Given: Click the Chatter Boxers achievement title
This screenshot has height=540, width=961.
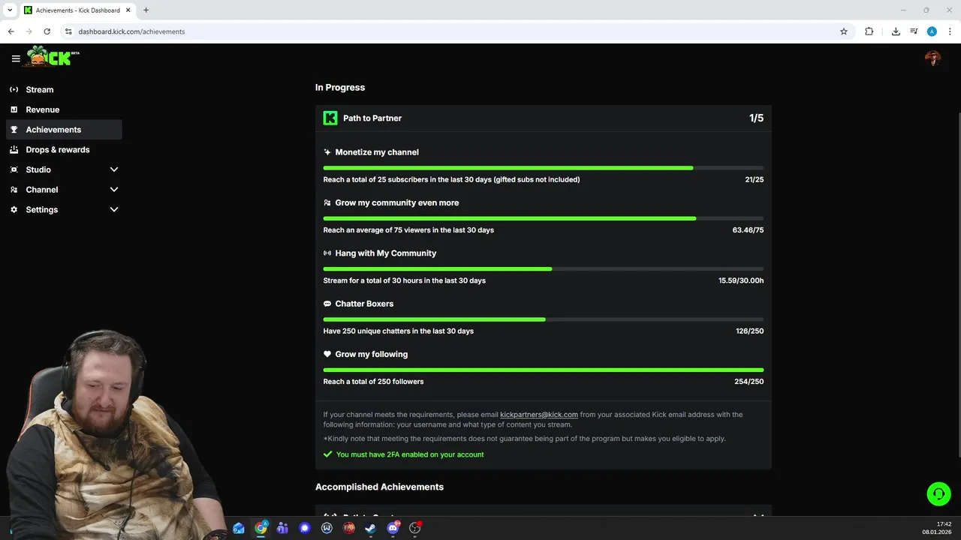Looking at the screenshot, I should [364, 304].
